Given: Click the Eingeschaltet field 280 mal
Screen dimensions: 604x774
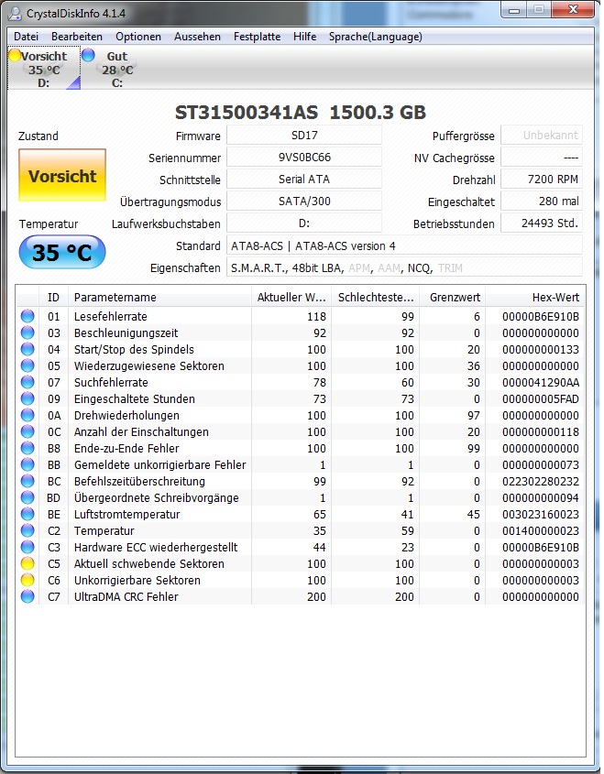Looking at the screenshot, I should click(542, 201).
